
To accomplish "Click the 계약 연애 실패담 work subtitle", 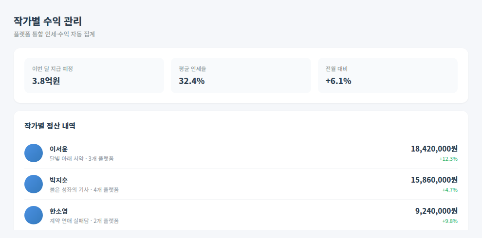I will click(x=69, y=221).
